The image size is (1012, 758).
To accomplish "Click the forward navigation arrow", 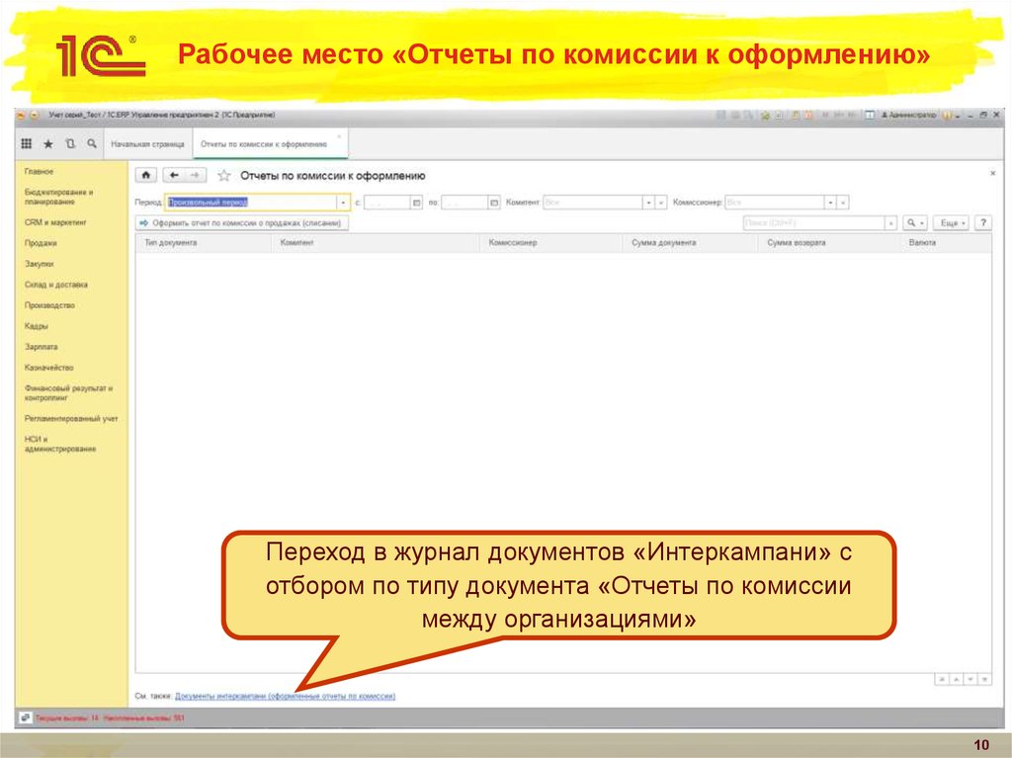I will tap(195, 175).
